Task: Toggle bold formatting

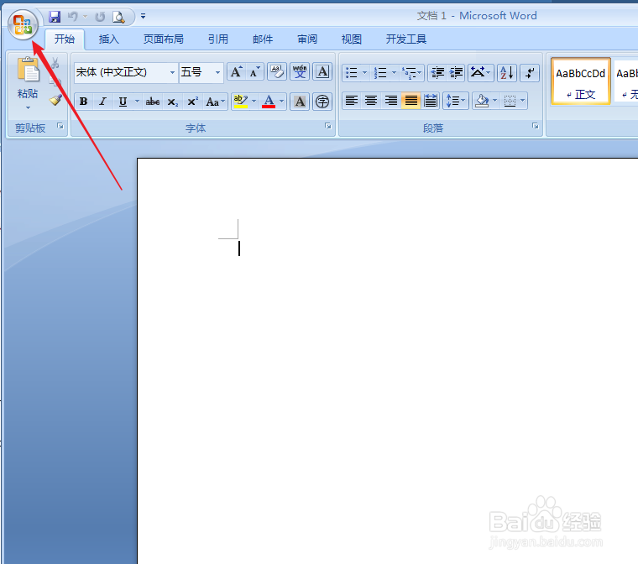Action: pyautogui.click(x=83, y=102)
